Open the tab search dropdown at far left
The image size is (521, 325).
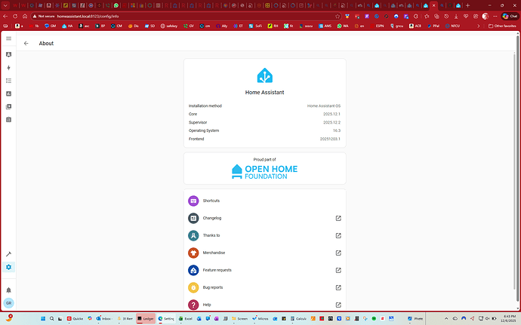pos(5,5)
